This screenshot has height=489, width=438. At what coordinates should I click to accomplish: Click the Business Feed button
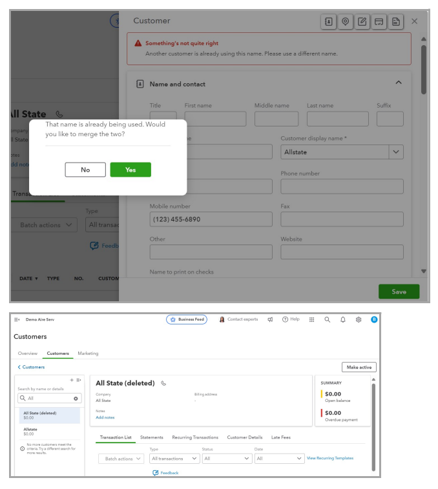(x=187, y=319)
